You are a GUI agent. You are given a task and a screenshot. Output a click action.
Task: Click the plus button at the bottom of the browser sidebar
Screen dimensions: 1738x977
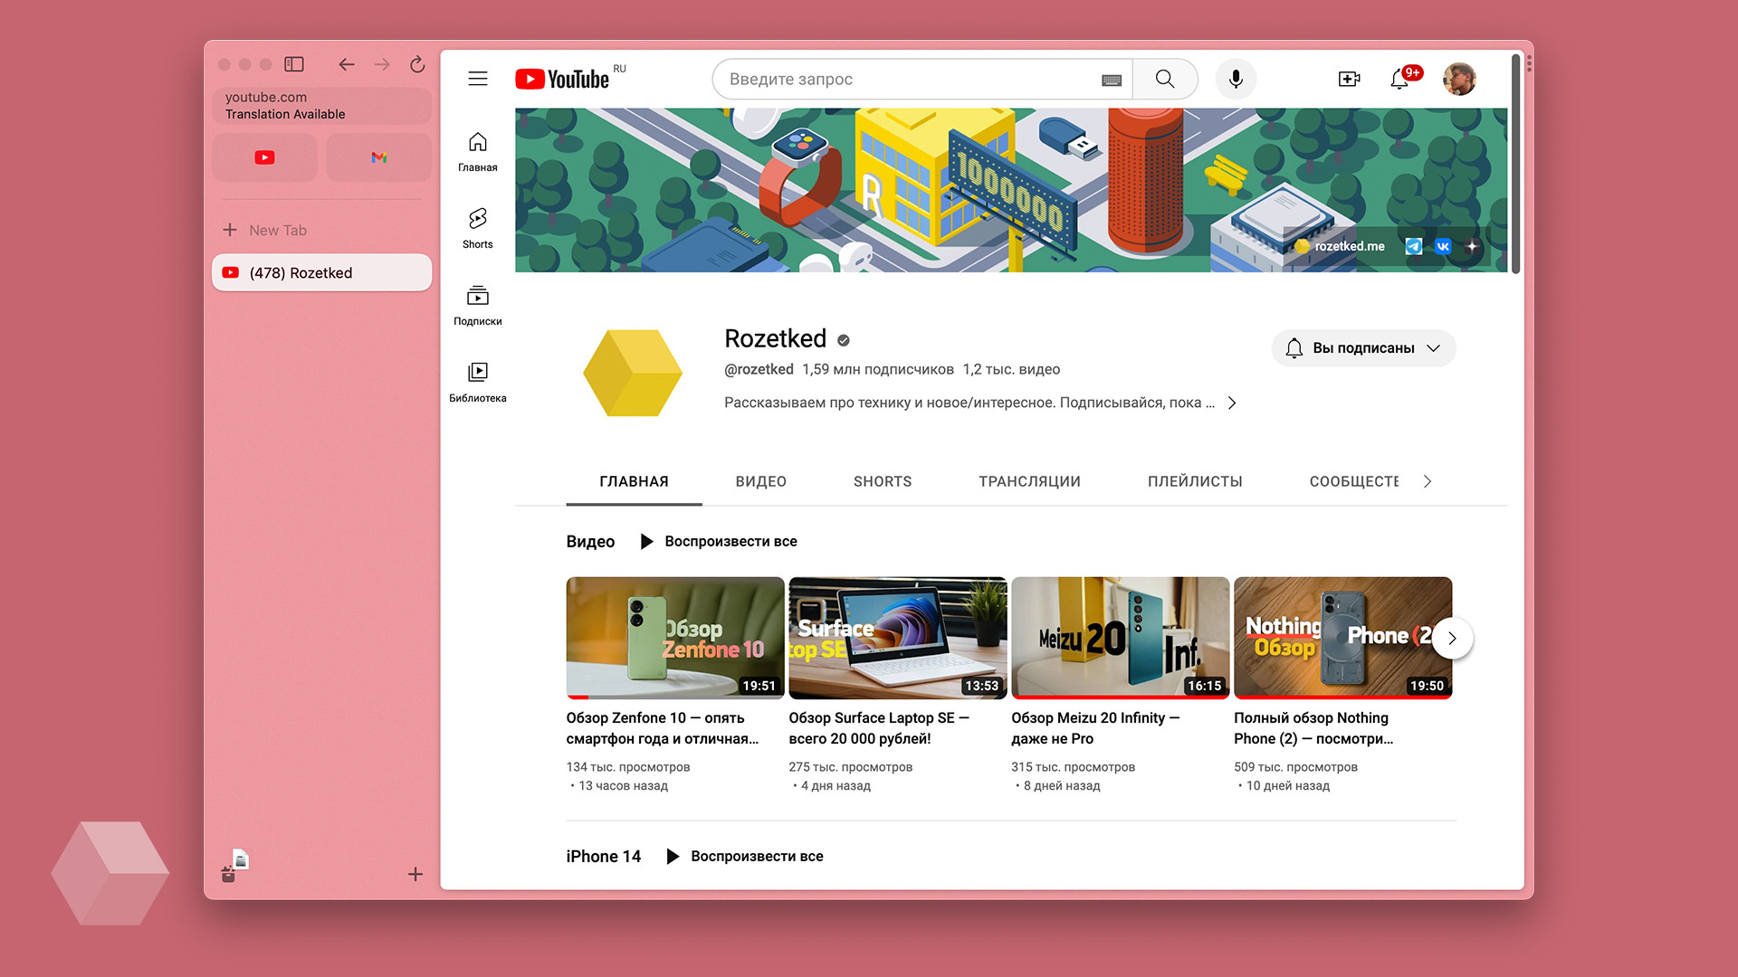[415, 874]
